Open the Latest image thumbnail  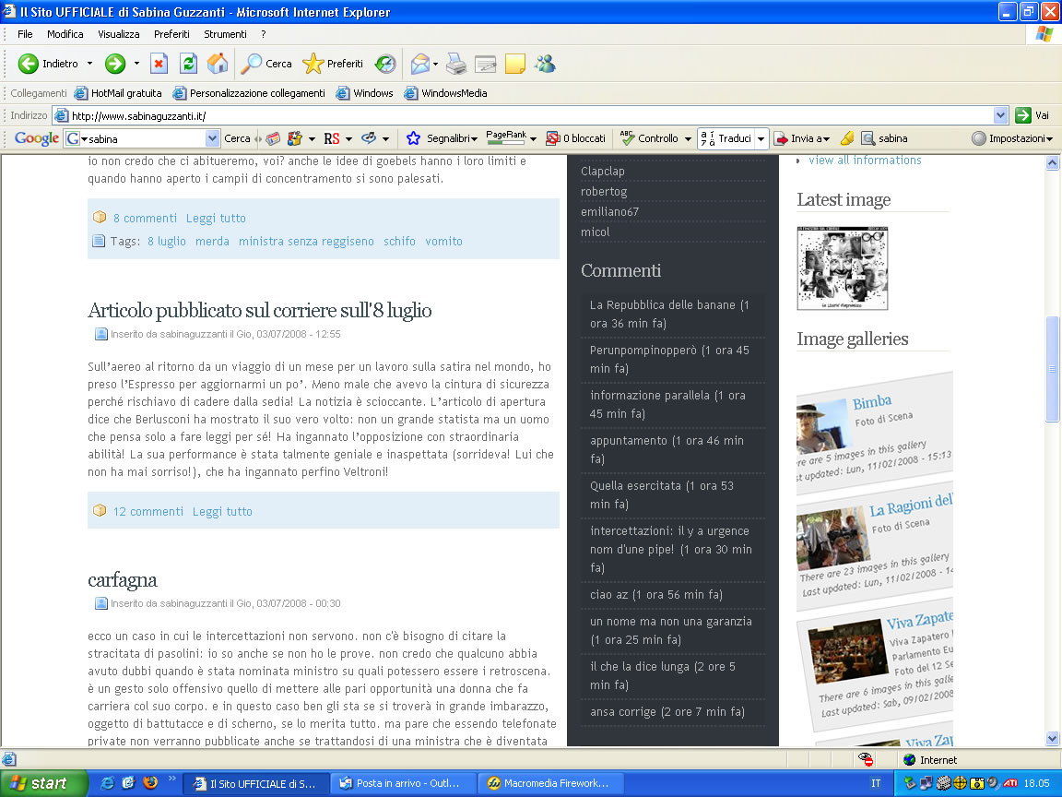(842, 268)
